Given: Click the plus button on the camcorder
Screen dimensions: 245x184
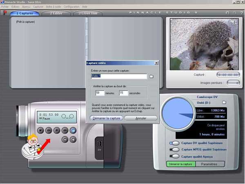Looking at the screenshot, I should (73, 139).
